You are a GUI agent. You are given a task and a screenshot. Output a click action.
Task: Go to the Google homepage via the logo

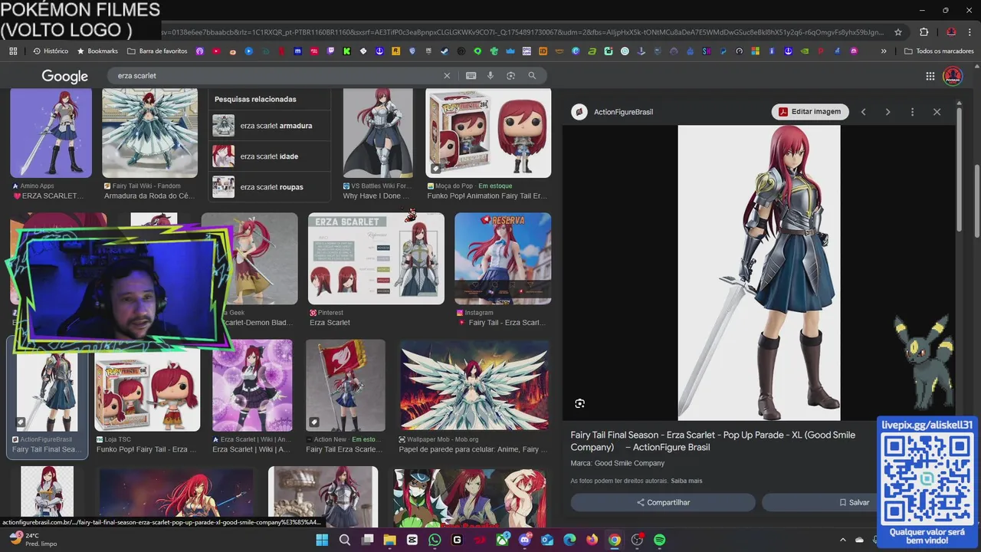pos(65,76)
